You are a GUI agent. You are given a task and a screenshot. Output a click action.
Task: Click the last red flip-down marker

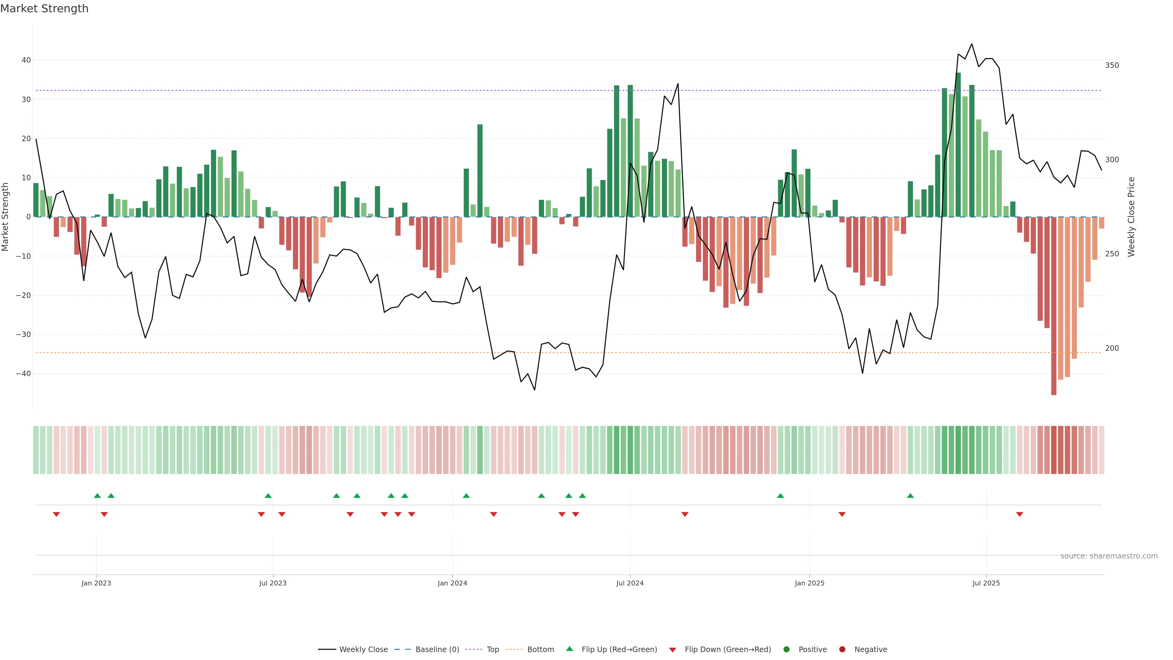tap(1020, 514)
